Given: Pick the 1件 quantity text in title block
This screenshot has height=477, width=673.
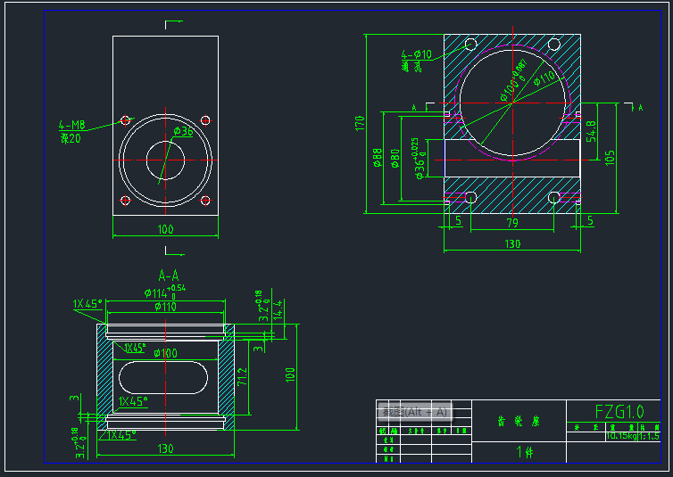Looking at the screenshot, I should click(525, 452).
